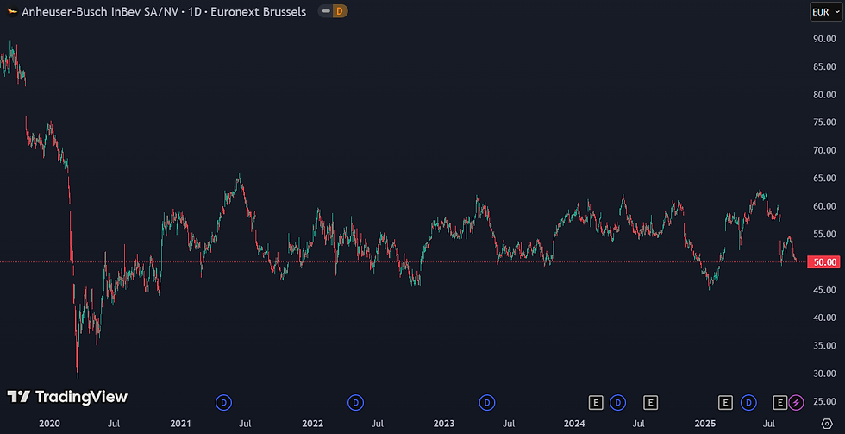Click the 2020 time axis label
Image resolution: width=845 pixels, height=434 pixels.
49,424
